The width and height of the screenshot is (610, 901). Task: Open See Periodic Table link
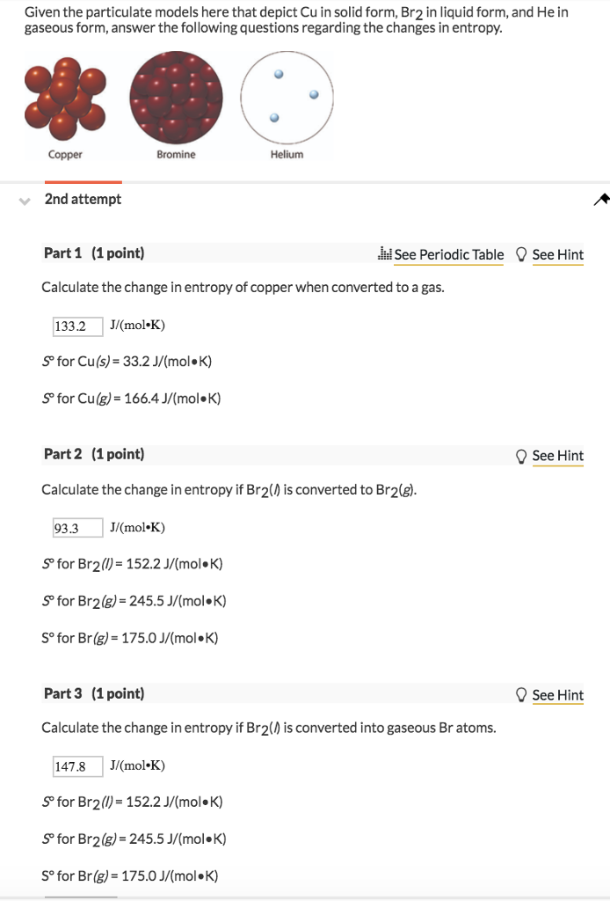point(449,254)
